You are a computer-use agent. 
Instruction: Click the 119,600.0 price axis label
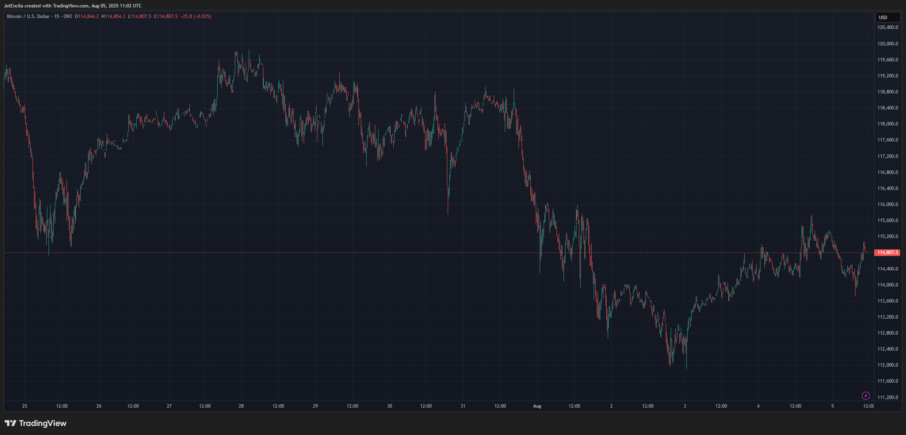coord(888,60)
